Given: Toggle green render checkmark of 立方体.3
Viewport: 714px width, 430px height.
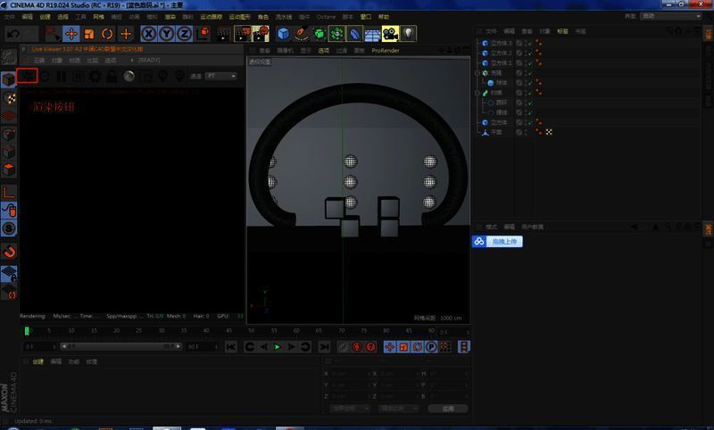Looking at the screenshot, I should click(529, 43).
